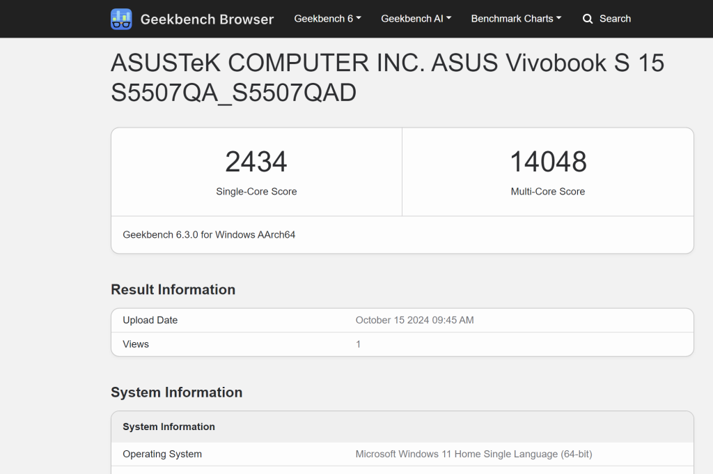Click the Single-Core Score value 2434
The image size is (713, 474).
pos(256,162)
